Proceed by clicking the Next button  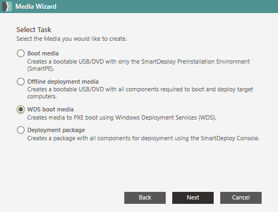pyautogui.click(x=193, y=198)
